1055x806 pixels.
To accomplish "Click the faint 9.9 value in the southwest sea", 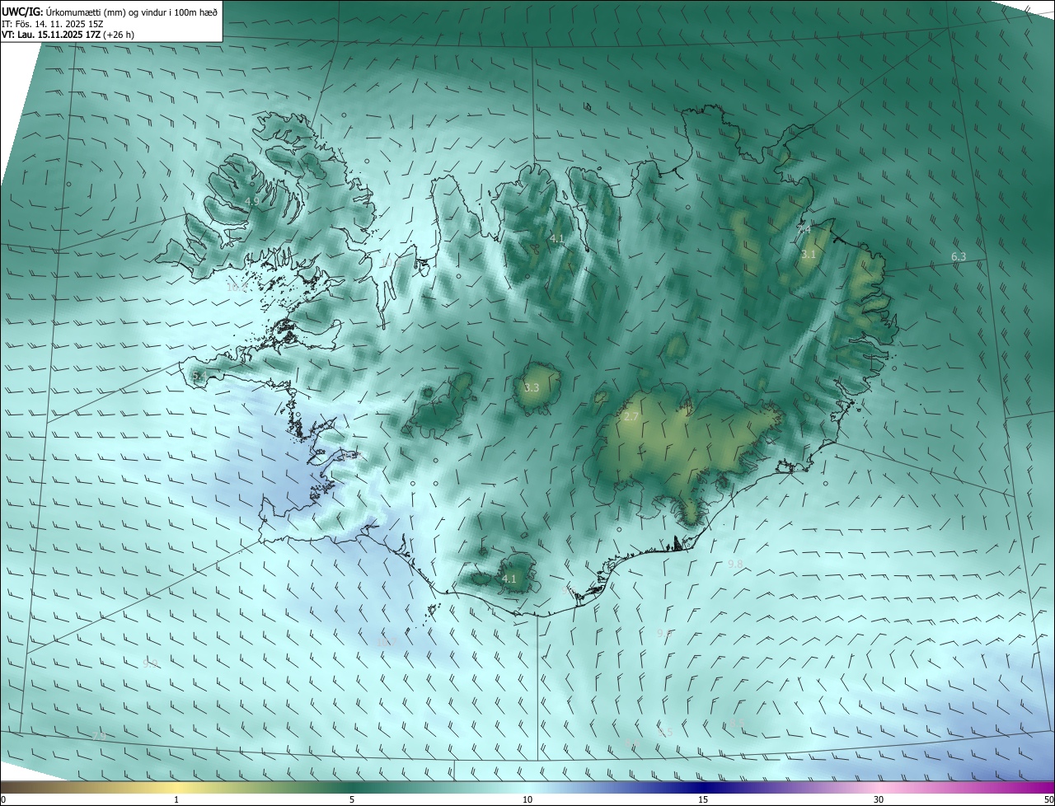I will pos(150,663).
